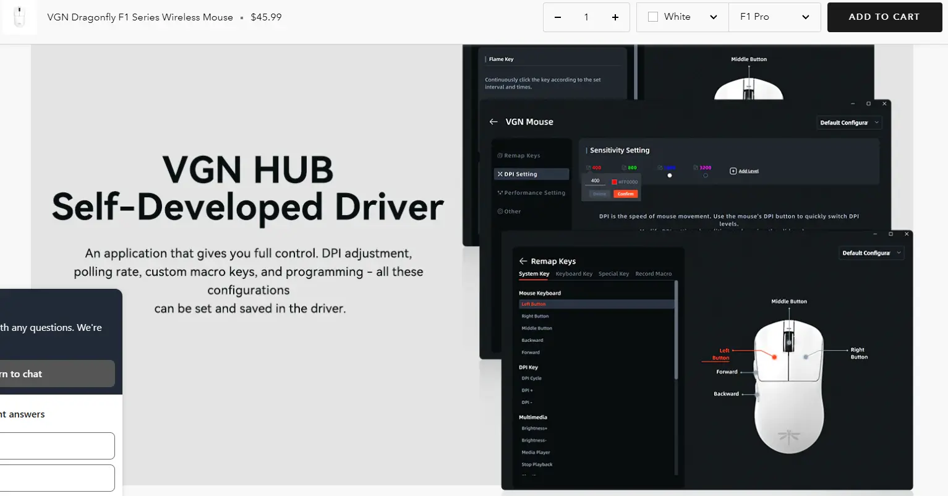
Task: Click the gray right-button dot on mouse diagram
Action: click(805, 357)
